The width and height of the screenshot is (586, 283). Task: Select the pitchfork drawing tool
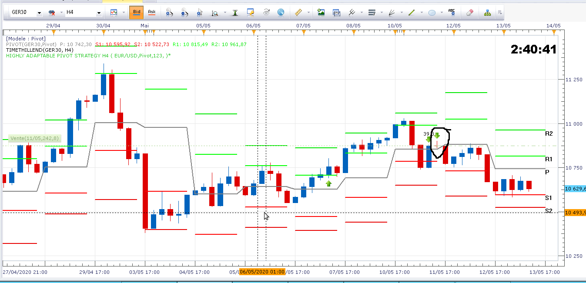(x=352, y=13)
